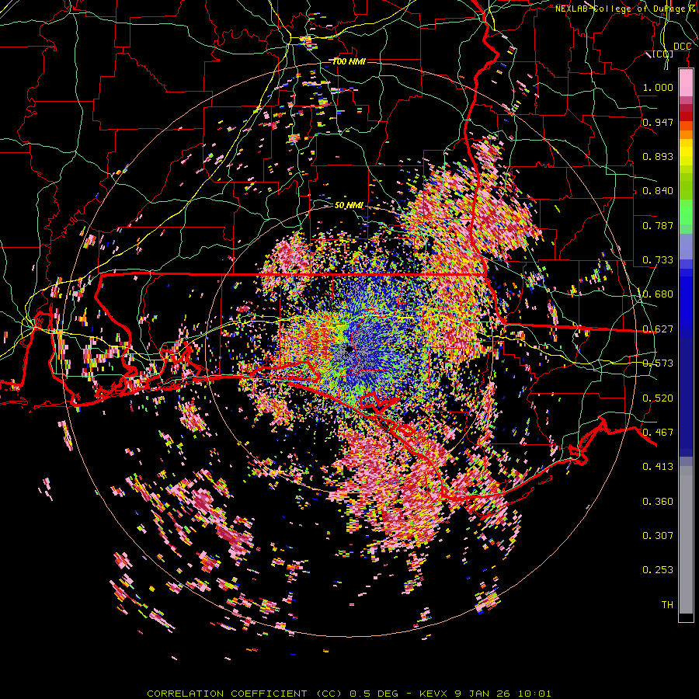
Task: Click the 0.520 legend value
Action: click(x=658, y=398)
